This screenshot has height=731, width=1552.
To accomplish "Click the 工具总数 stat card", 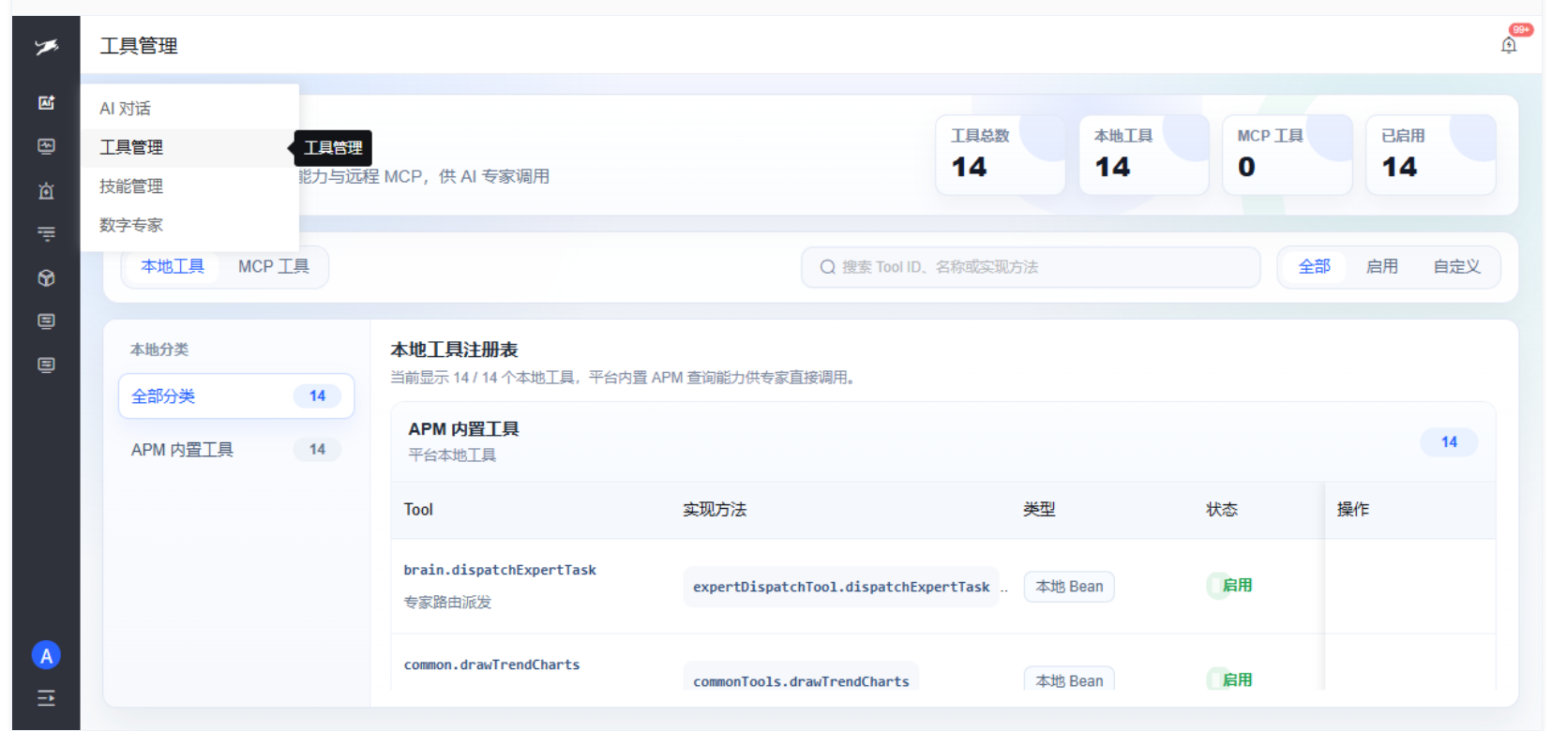I will [1000, 155].
